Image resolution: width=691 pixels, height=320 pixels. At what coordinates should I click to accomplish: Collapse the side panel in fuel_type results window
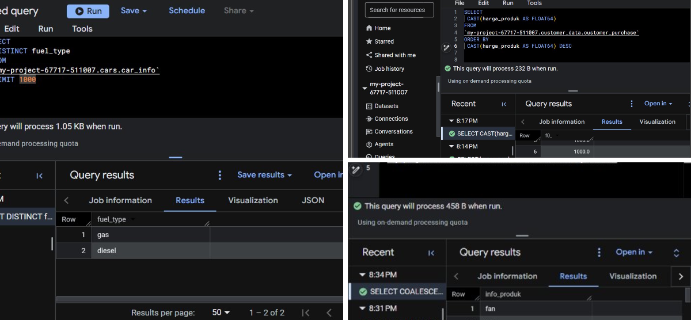tap(39, 176)
